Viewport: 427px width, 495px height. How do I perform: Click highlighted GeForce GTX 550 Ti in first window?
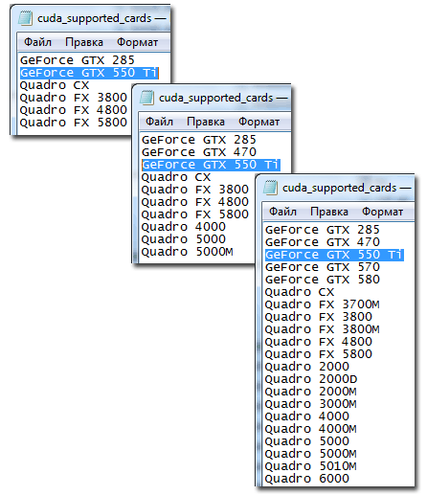[89, 73]
